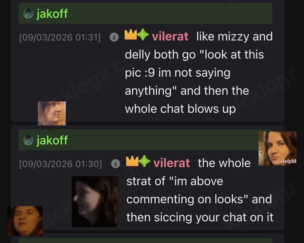Viewport: 304px width, 243px height.
Task: Click the green diamond badge in the 01:31 message
Action: click(143, 34)
